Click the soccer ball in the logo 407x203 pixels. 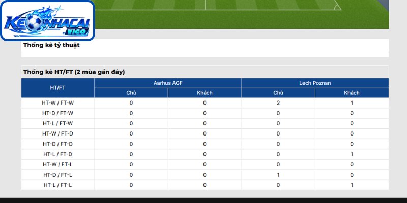point(34,22)
